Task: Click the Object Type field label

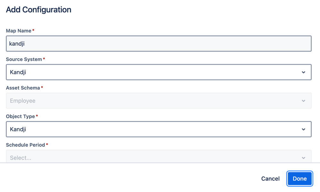Action: pos(20,116)
